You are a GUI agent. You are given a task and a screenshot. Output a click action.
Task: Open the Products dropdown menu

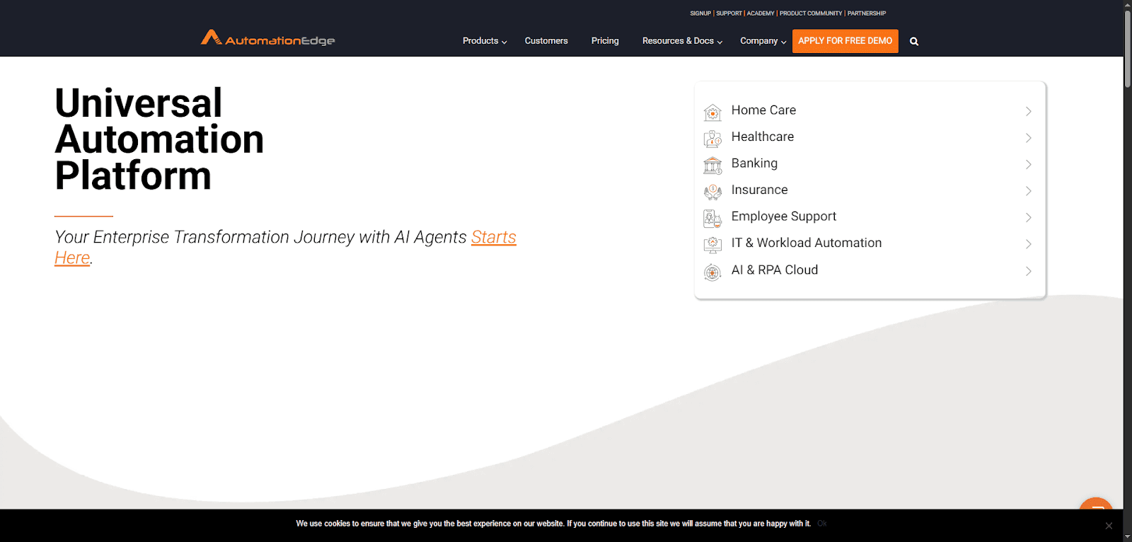click(485, 41)
